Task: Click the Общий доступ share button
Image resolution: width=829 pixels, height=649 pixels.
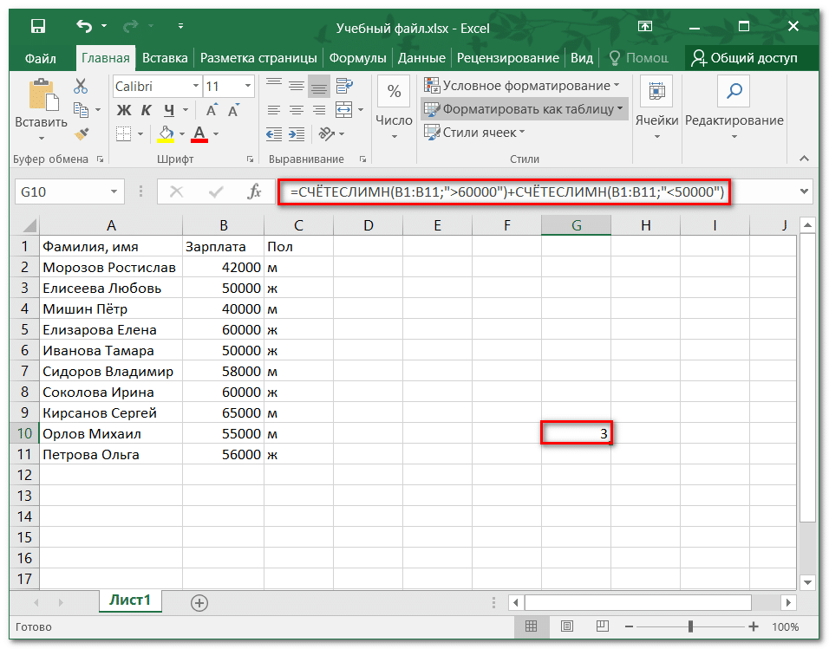Action: coord(743,58)
